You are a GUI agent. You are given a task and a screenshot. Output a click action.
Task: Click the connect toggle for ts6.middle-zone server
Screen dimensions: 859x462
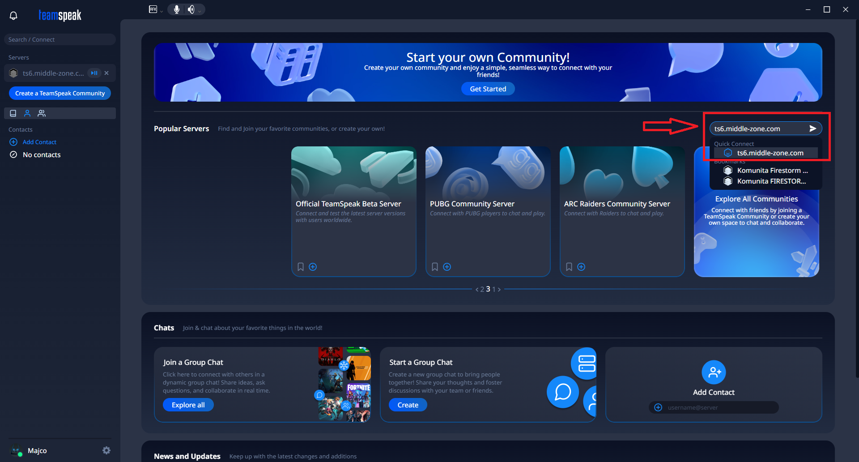click(94, 73)
